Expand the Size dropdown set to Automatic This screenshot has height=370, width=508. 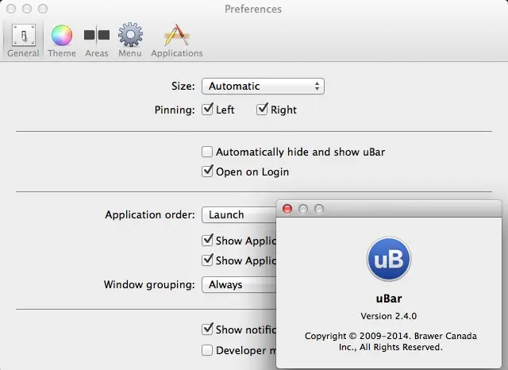(263, 87)
